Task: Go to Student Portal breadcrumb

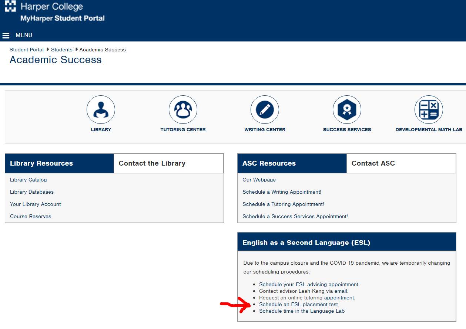Action: 27,50
